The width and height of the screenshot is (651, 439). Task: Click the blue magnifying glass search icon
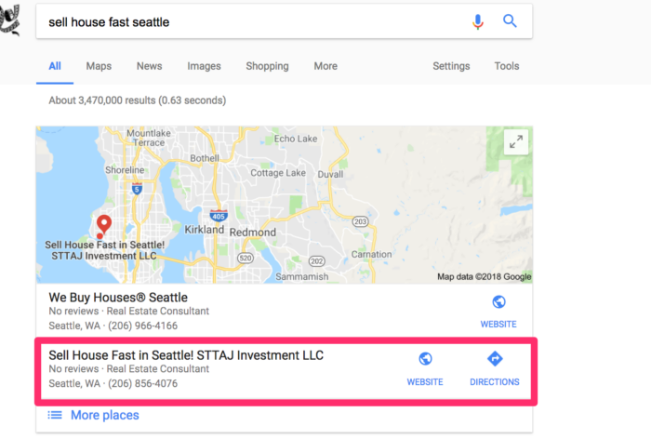[510, 20]
